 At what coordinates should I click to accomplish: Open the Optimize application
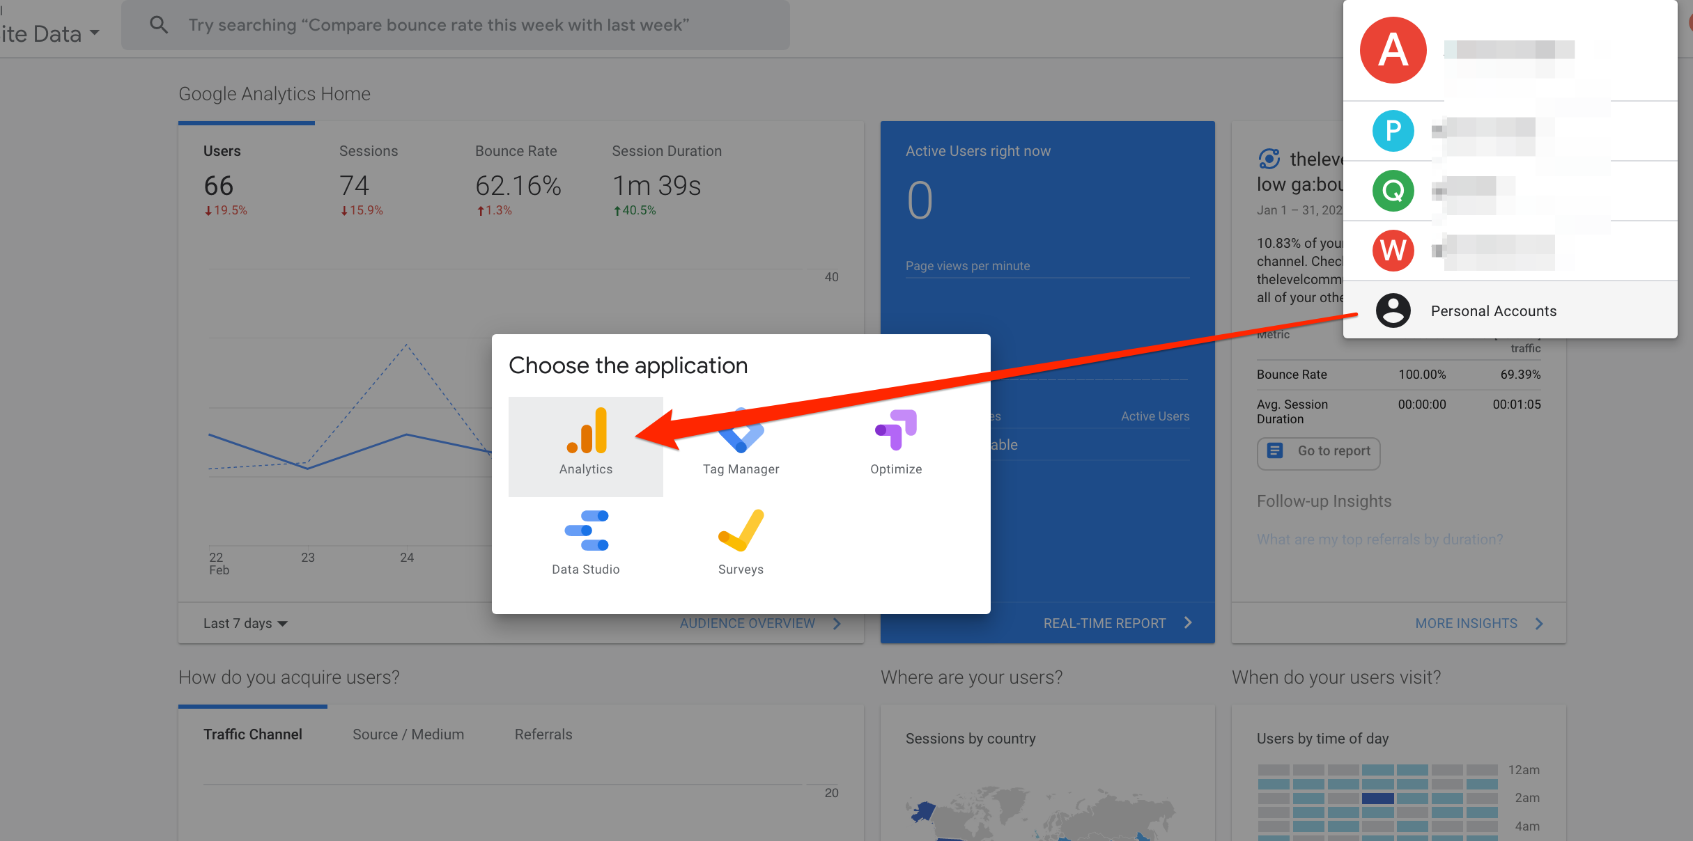click(896, 446)
